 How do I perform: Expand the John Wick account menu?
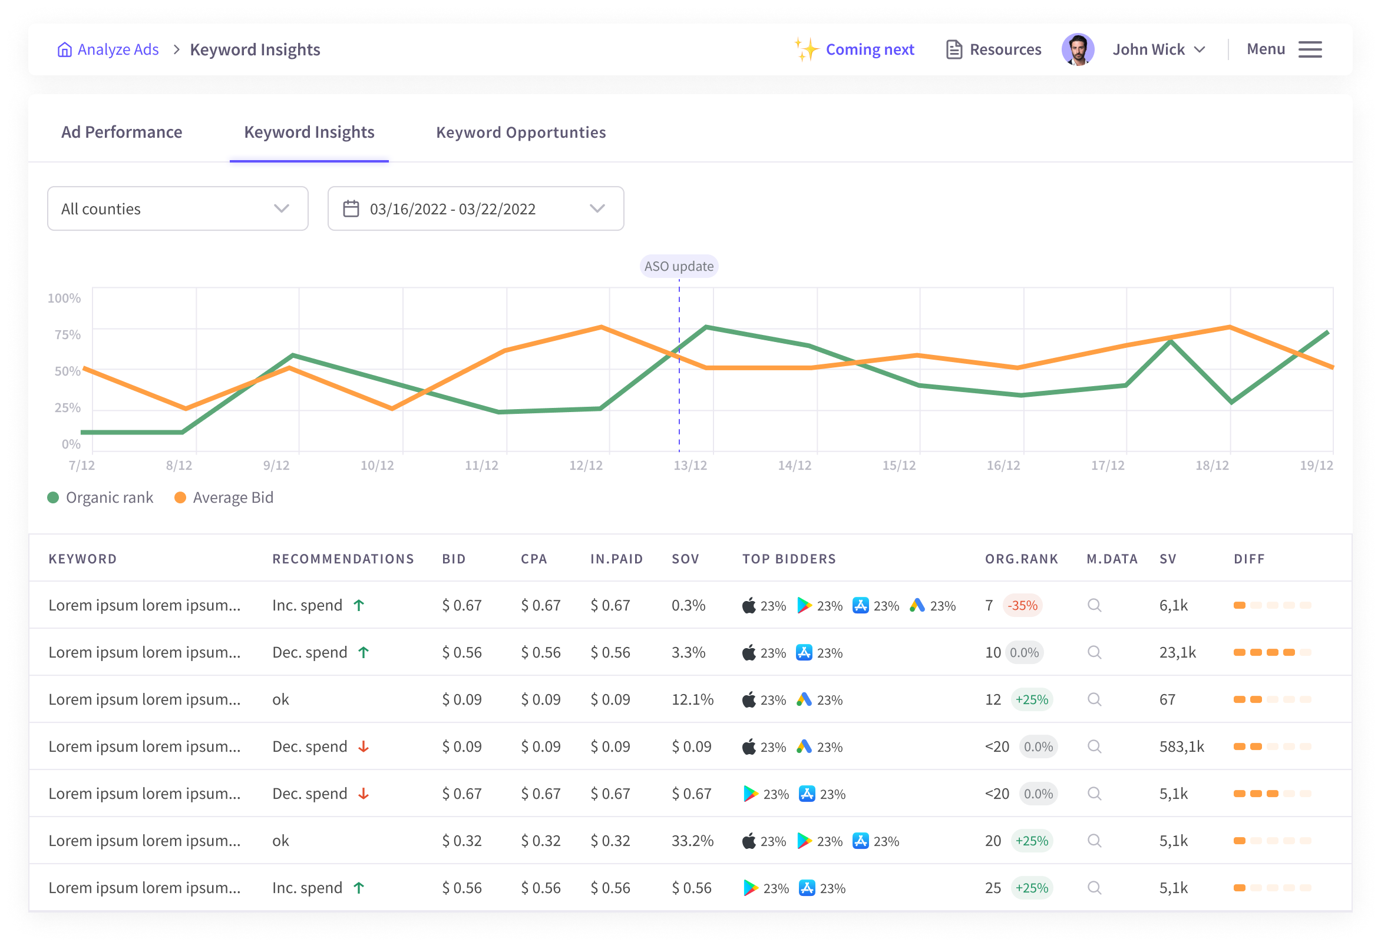[1159, 49]
